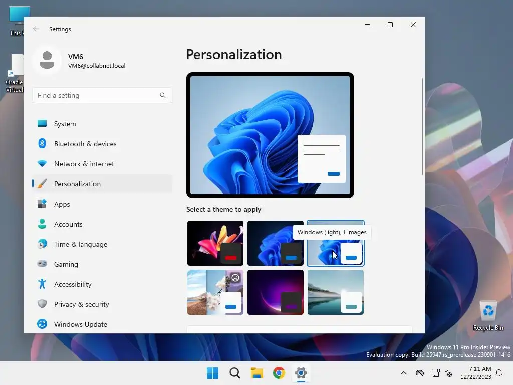Open File Explorer from the taskbar

pos(257,373)
